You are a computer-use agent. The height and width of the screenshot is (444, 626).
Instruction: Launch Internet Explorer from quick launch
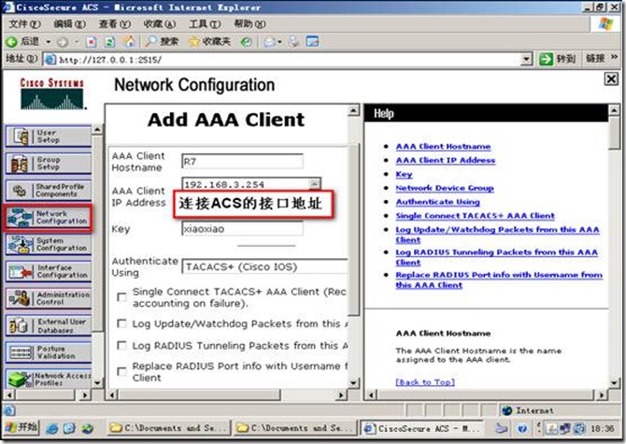[51, 428]
